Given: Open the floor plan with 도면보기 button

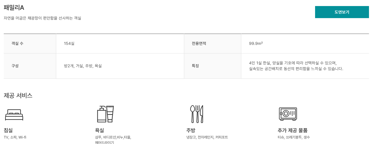Looking at the screenshot, I should pos(342,12).
